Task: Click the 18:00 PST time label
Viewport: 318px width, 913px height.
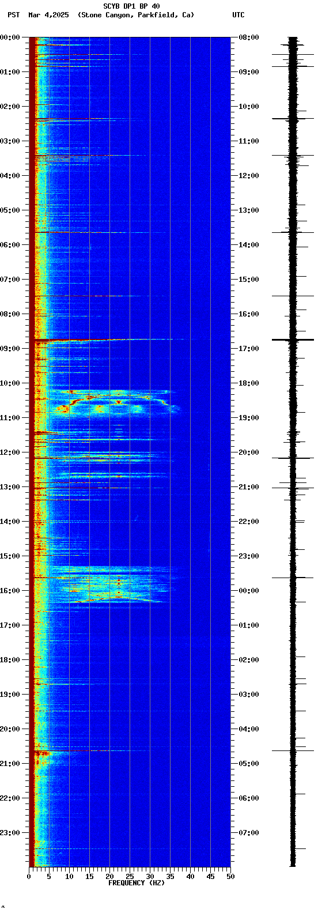Action: (10, 660)
